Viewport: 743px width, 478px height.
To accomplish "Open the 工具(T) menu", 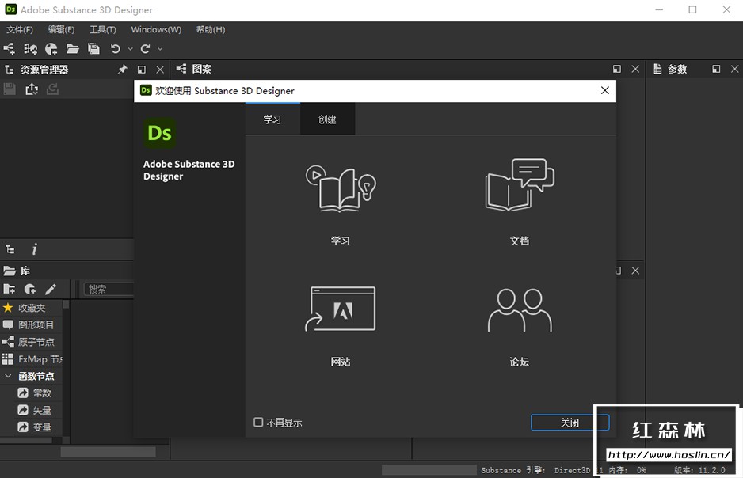I will click(x=102, y=29).
